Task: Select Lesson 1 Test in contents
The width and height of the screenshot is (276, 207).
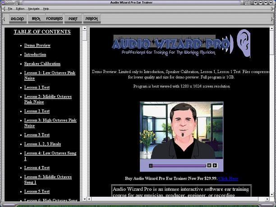Action: (37, 87)
